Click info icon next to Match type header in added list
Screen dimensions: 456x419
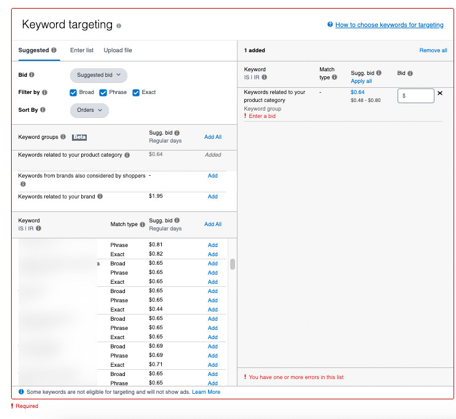[x=335, y=77]
